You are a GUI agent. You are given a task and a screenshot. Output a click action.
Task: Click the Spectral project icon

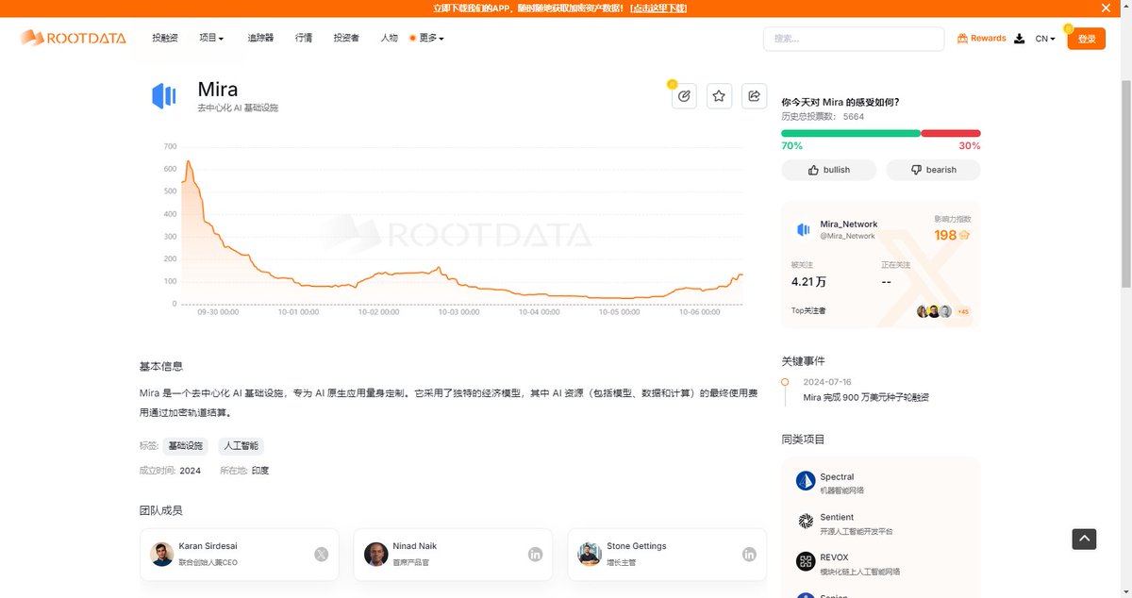point(805,481)
